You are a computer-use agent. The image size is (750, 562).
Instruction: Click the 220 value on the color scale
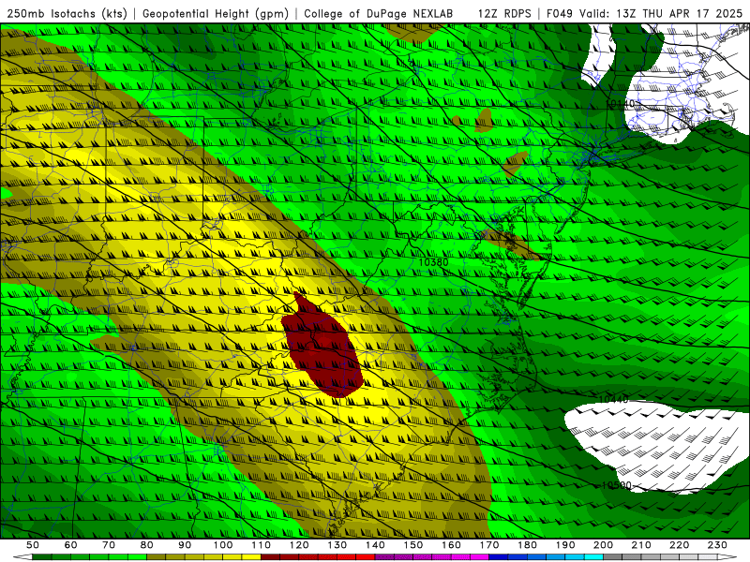pos(680,545)
